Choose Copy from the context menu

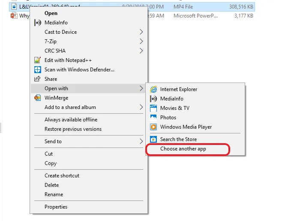(89, 163)
